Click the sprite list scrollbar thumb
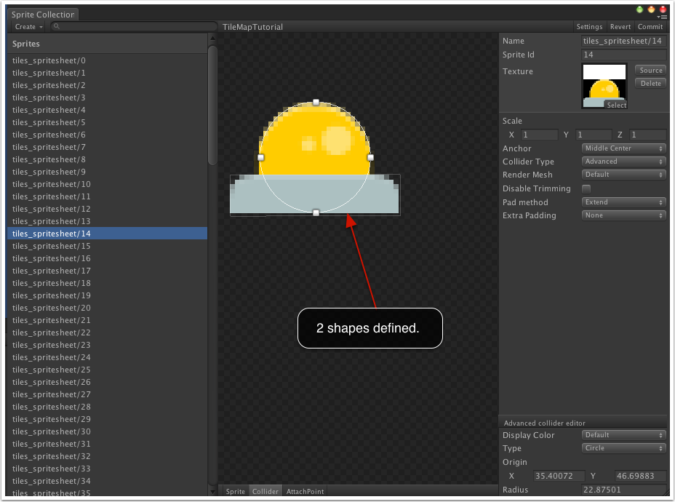The height and width of the screenshot is (502, 675). point(212,105)
